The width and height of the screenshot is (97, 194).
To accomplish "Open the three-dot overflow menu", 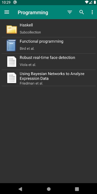I will tap(92, 12).
